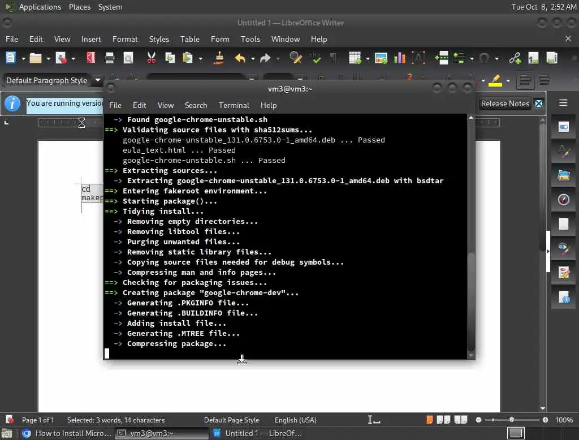The image size is (579, 440).
Task: Open the sidebar settings hamburger menu
Action: click(563, 103)
